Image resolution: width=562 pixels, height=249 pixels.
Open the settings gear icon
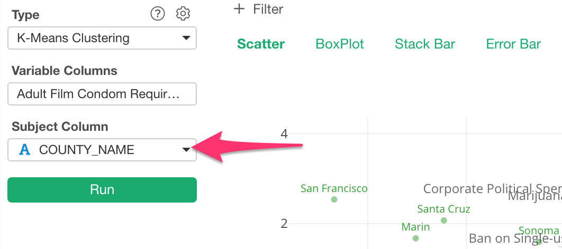183,14
